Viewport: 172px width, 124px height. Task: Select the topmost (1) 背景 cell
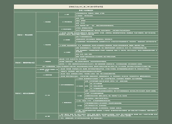point(67,14)
